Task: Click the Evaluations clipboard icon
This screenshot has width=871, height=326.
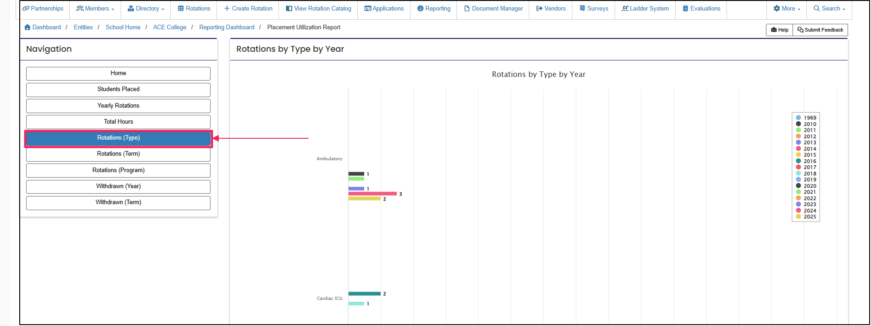Action: coord(686,9)
